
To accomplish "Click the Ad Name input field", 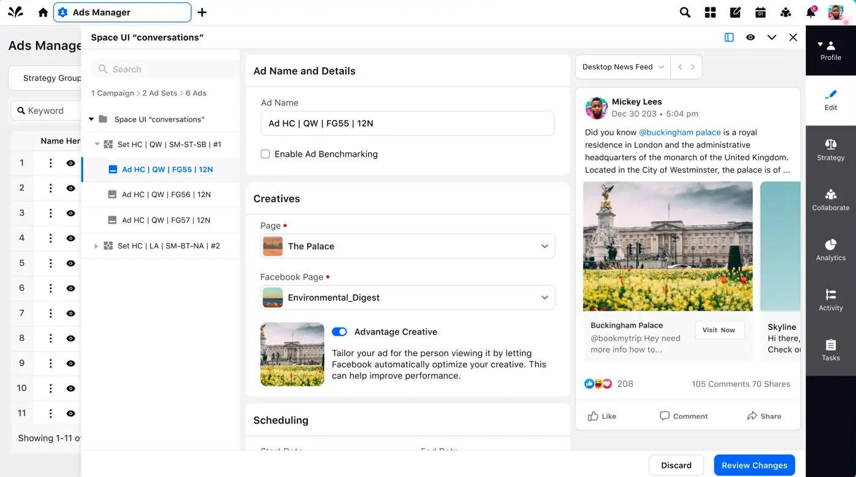I will [408, 123].
